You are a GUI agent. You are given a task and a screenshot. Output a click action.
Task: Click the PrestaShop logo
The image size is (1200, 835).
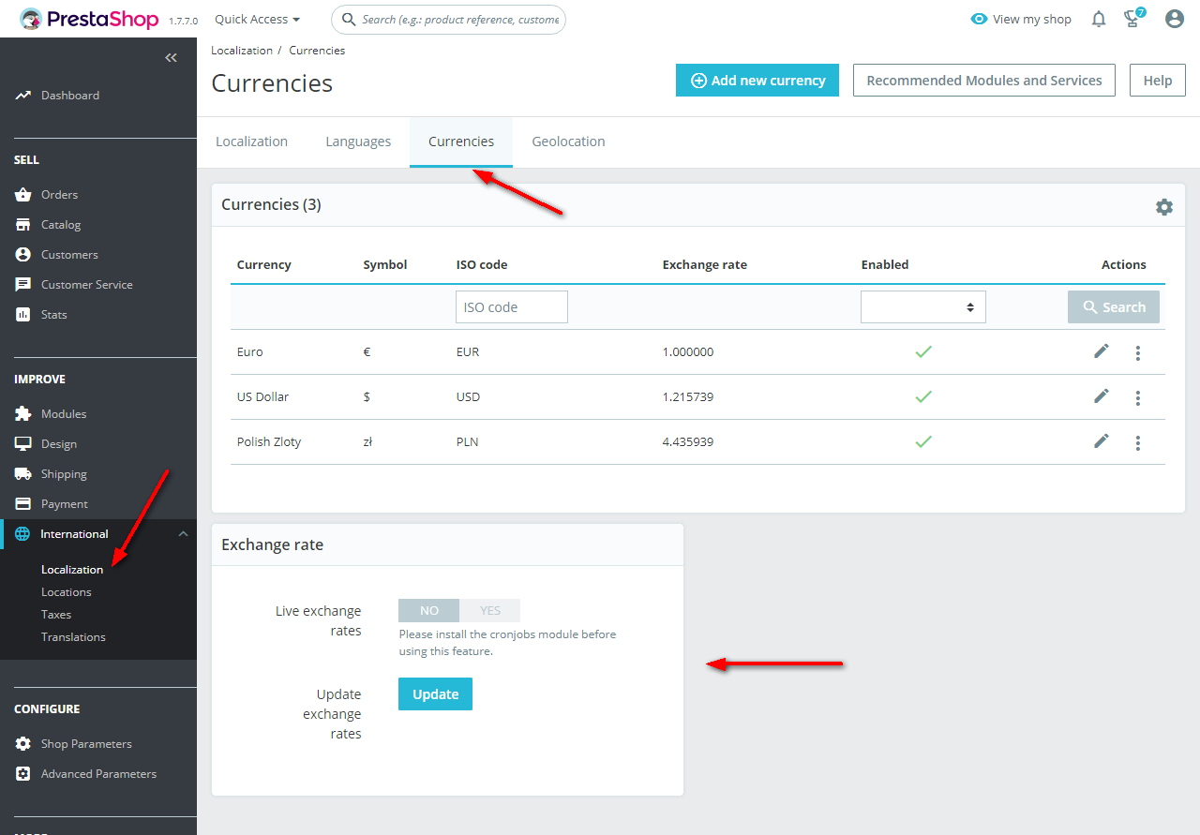point(90,19)
